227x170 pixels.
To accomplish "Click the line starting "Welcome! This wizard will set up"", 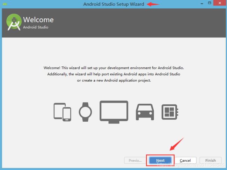I will pos(114,68).
